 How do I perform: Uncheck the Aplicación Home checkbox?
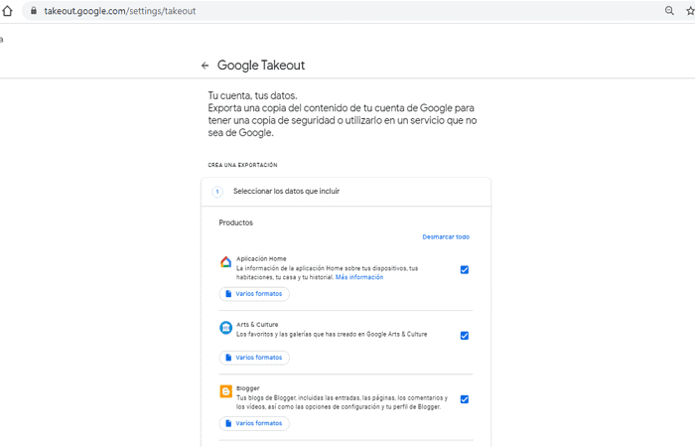(465, 269)
